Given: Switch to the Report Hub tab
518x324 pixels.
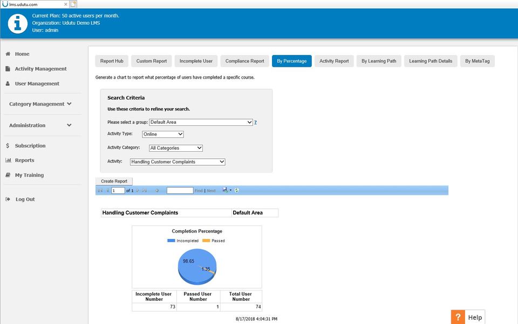Looking at the screenshot, I should [112, 61].
